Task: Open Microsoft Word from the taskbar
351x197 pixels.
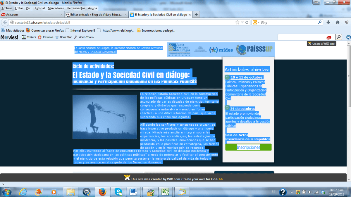Action: [x=134, y=192]
